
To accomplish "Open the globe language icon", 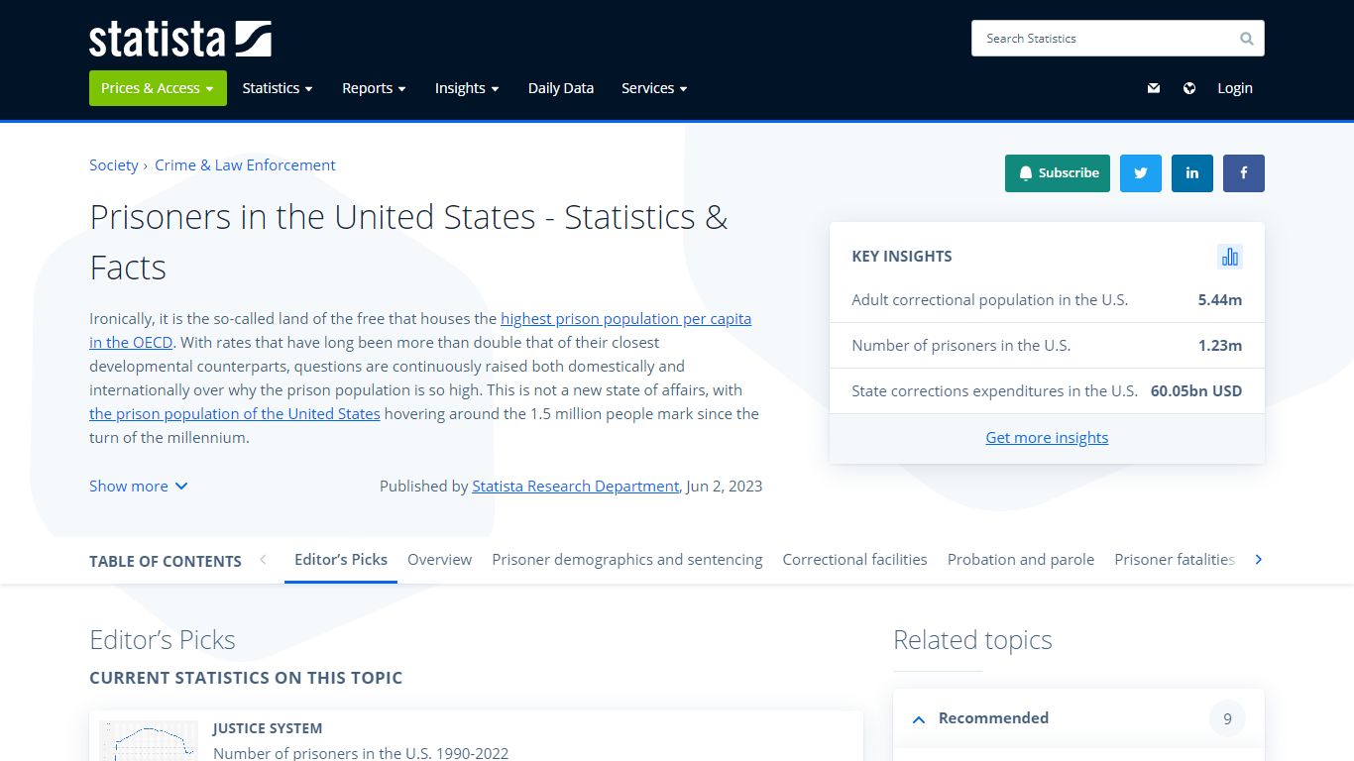I will [1189, 88].
